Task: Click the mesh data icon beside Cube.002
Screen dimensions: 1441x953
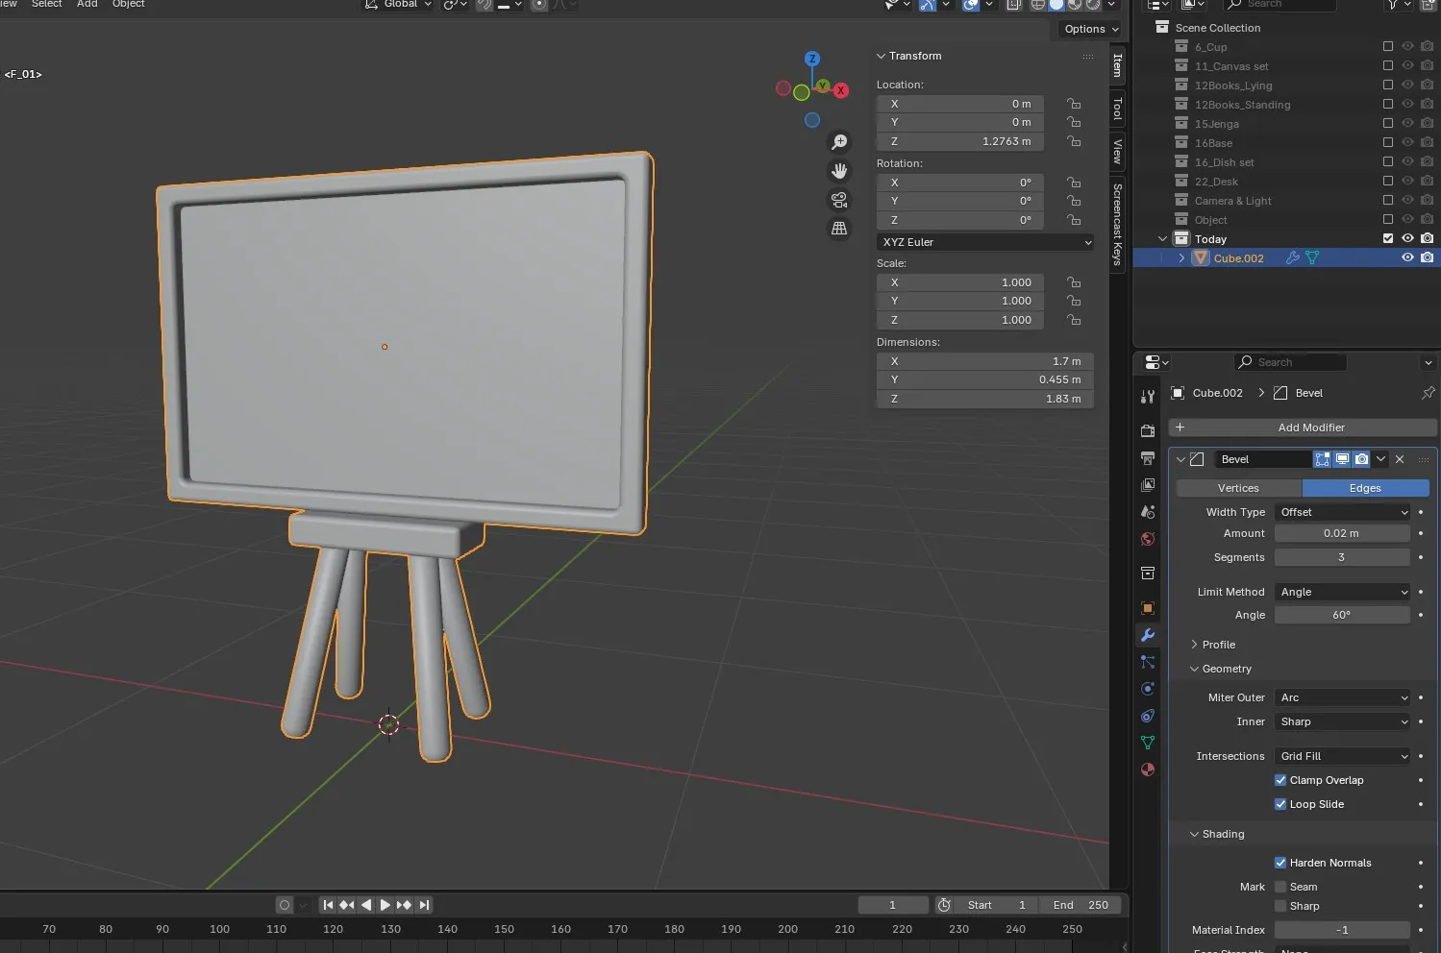Action: click(1312, 258)
